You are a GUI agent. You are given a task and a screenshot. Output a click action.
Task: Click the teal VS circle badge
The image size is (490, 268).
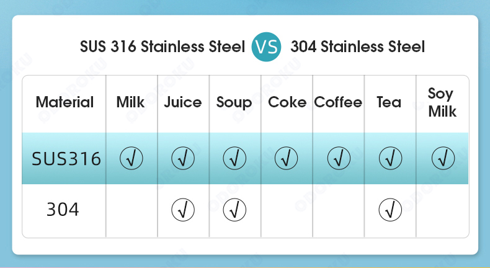[x=266, y=47]
